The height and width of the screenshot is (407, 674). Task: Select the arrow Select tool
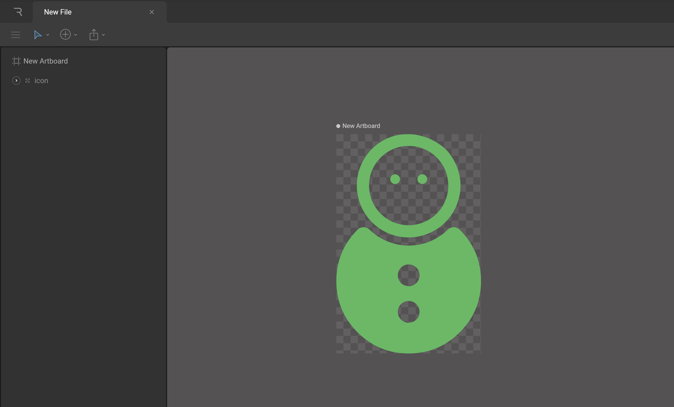point(38,35)
